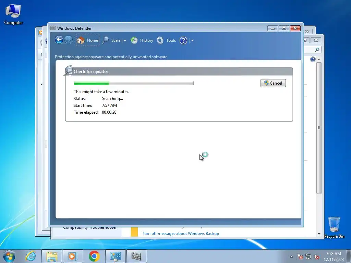Click the Check for updates magnifier icon

pyautogui.click(x=68, y=71)
